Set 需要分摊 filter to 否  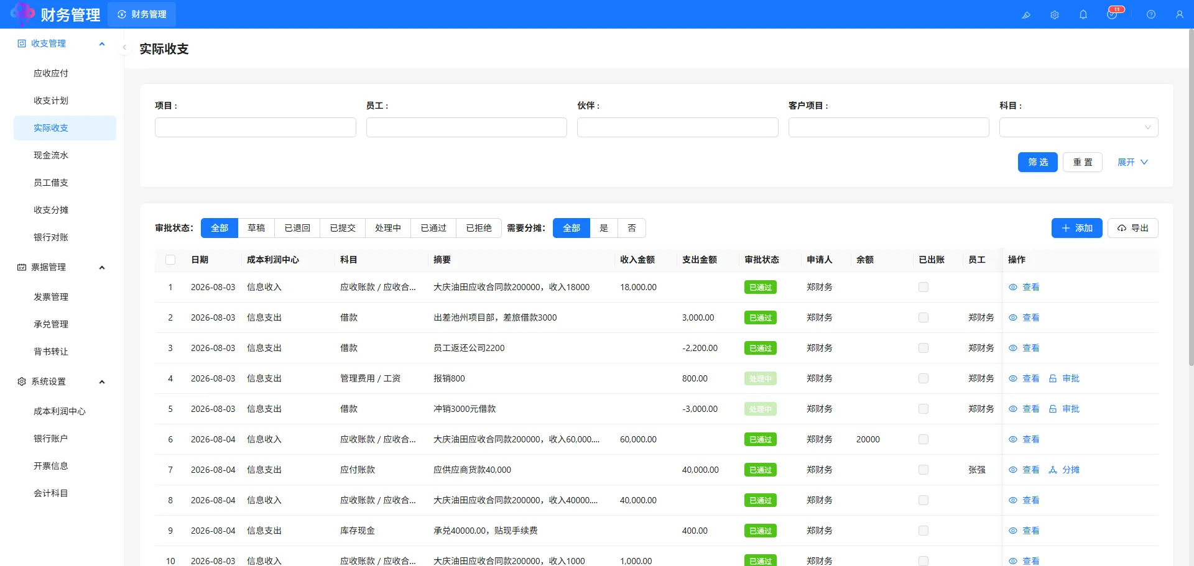pyautogui.click(x=632, y=228)
